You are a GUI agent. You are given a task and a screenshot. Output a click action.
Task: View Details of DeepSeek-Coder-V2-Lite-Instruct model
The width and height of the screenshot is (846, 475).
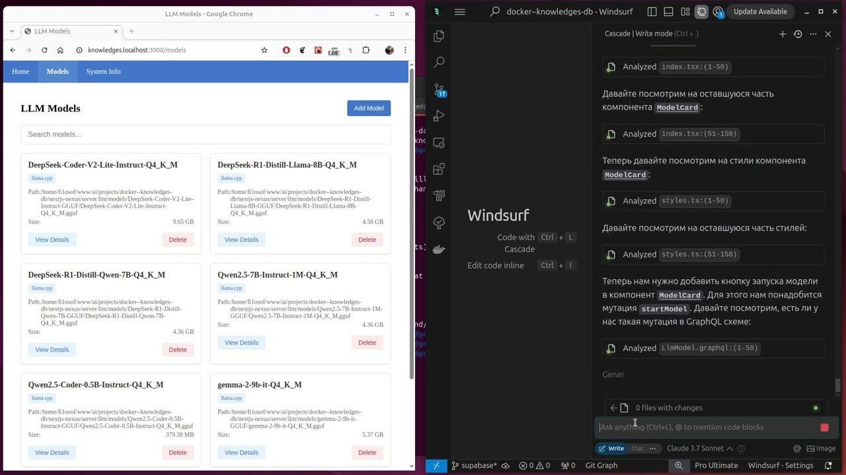point(52,239)
